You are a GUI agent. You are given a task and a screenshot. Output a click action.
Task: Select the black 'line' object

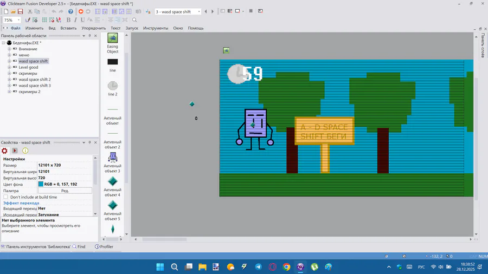click(113, 65)
